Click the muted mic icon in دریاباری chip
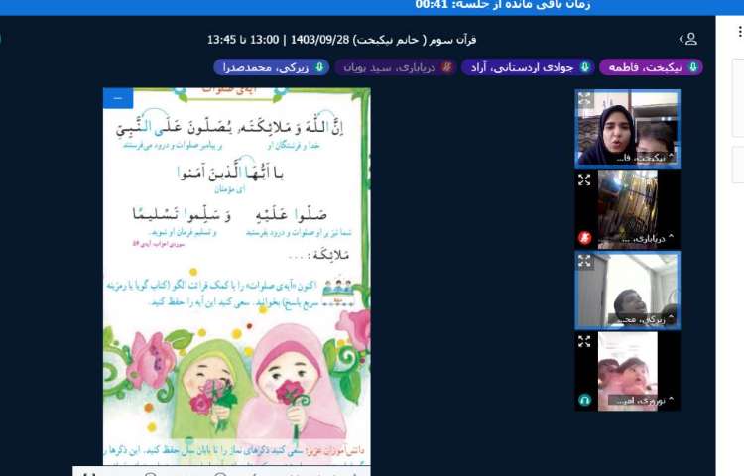744x476 pixels. click(x=447, y=67)
